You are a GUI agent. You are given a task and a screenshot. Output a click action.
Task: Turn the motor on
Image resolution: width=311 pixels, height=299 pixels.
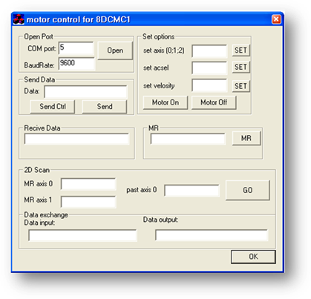(x=166, y=102)
